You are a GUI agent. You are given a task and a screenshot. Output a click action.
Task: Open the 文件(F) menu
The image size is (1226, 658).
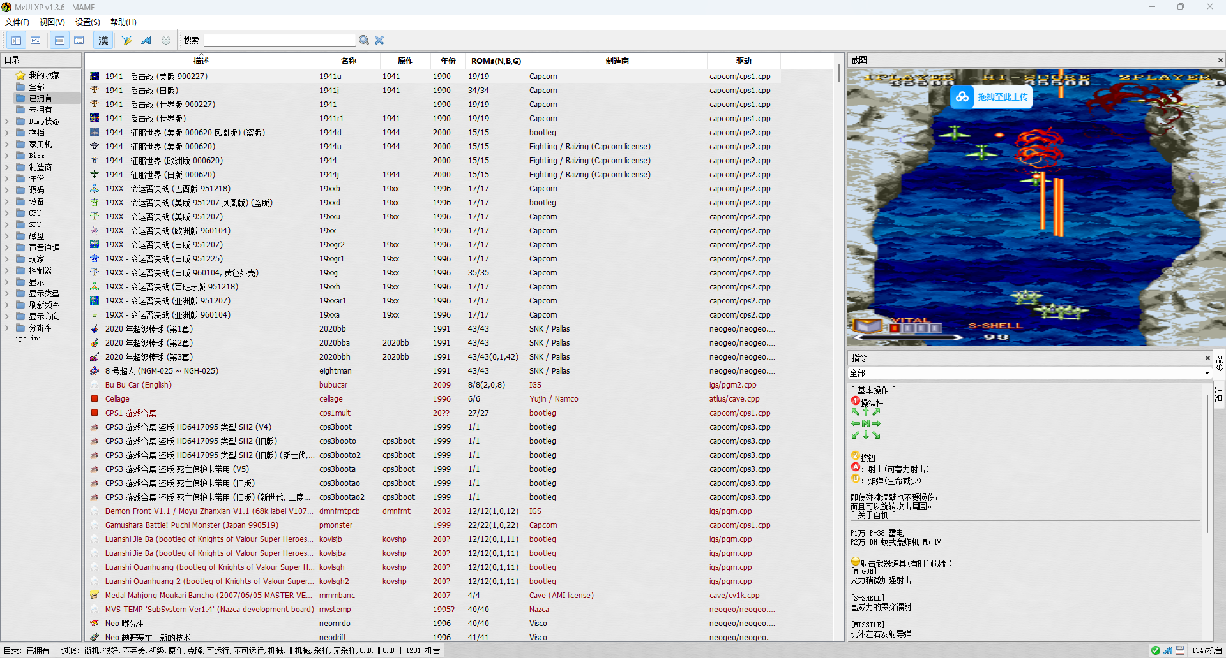point(17,22)
